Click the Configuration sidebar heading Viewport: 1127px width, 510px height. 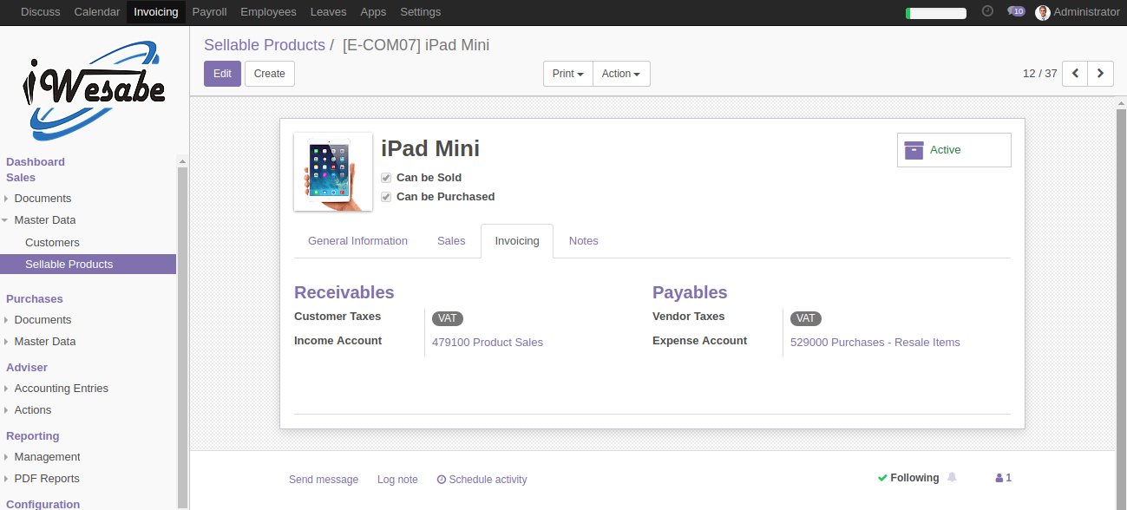tap(43, 504)
